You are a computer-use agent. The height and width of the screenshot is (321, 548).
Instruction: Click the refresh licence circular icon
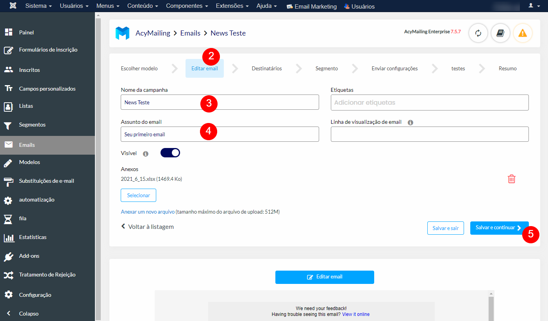click(478, 33)
